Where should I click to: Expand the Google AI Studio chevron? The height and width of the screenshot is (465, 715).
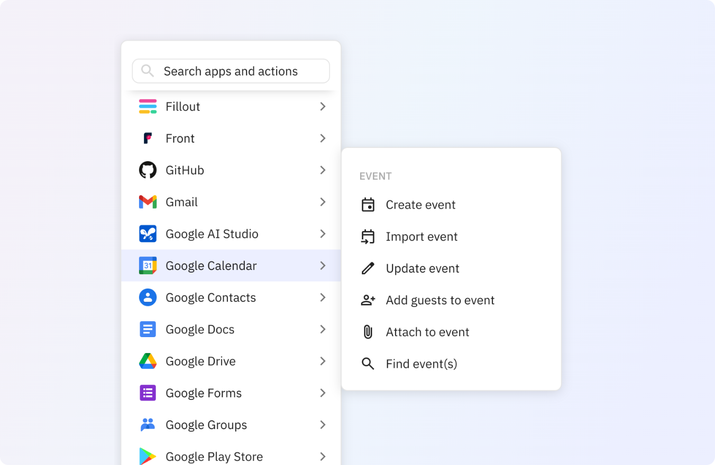[x=323, y=234]
